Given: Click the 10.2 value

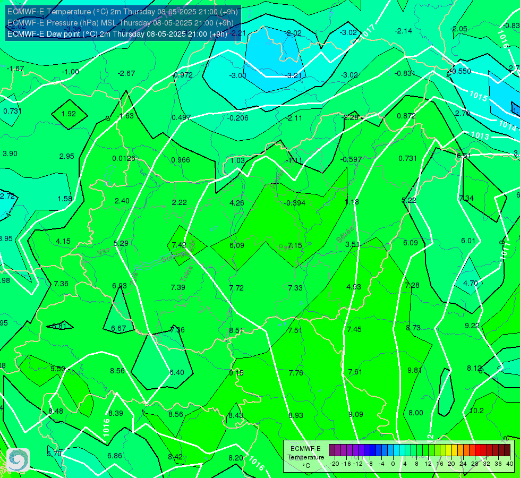Looking at the screenshot, I should point(476,411).
